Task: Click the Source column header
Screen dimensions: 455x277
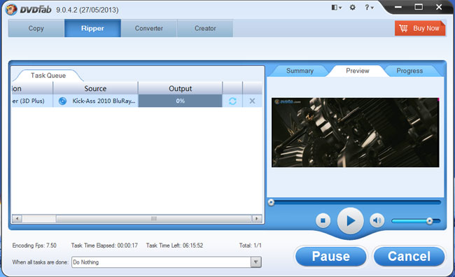Action: tap(95, 88)
